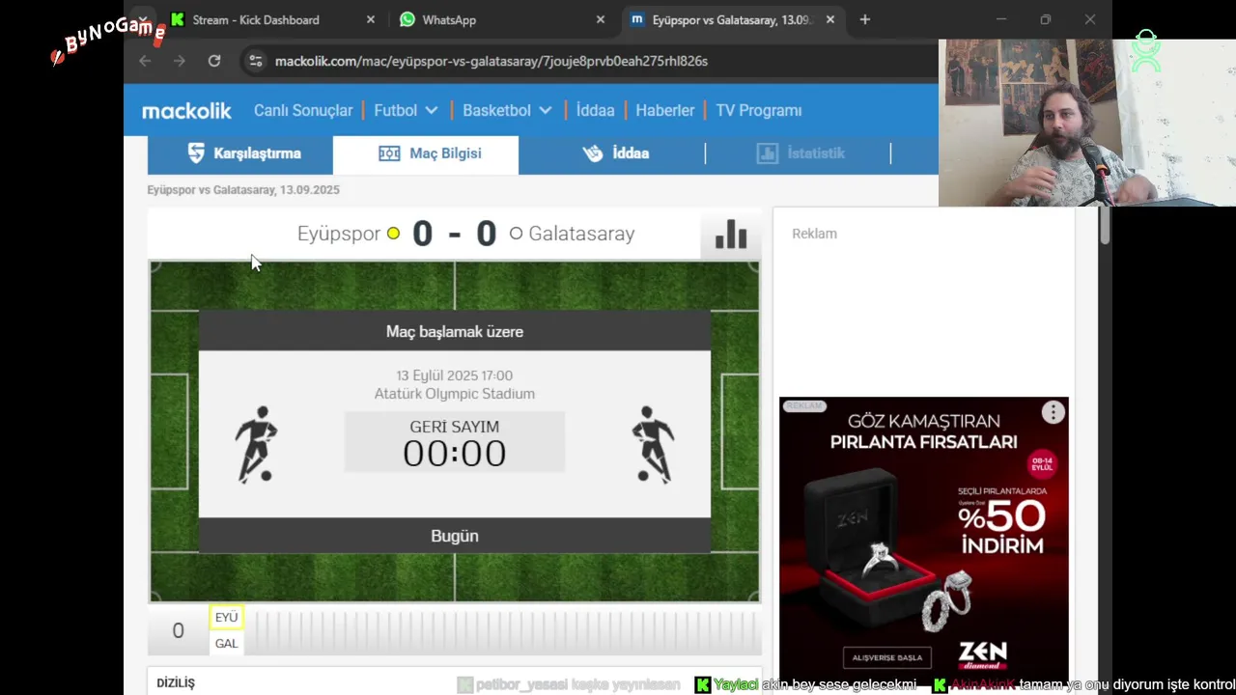Click the greyed İstatistik tab
The width and height of the screenshot is (1236, 695).
799,153
